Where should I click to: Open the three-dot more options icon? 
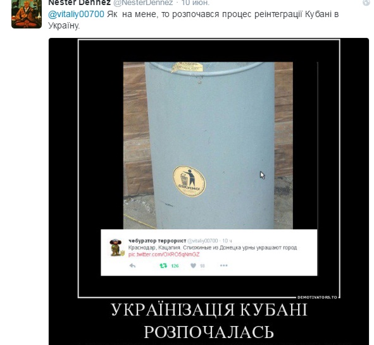(x=224, y=265)
